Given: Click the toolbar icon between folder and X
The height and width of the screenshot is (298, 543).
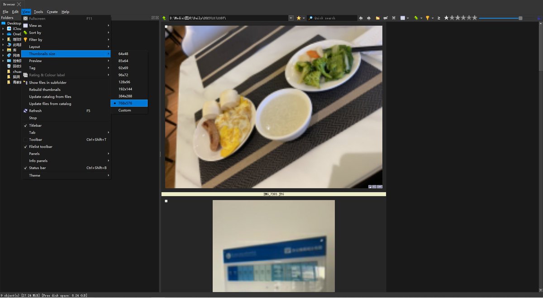Looking at the screenshot, I should 386,18.
